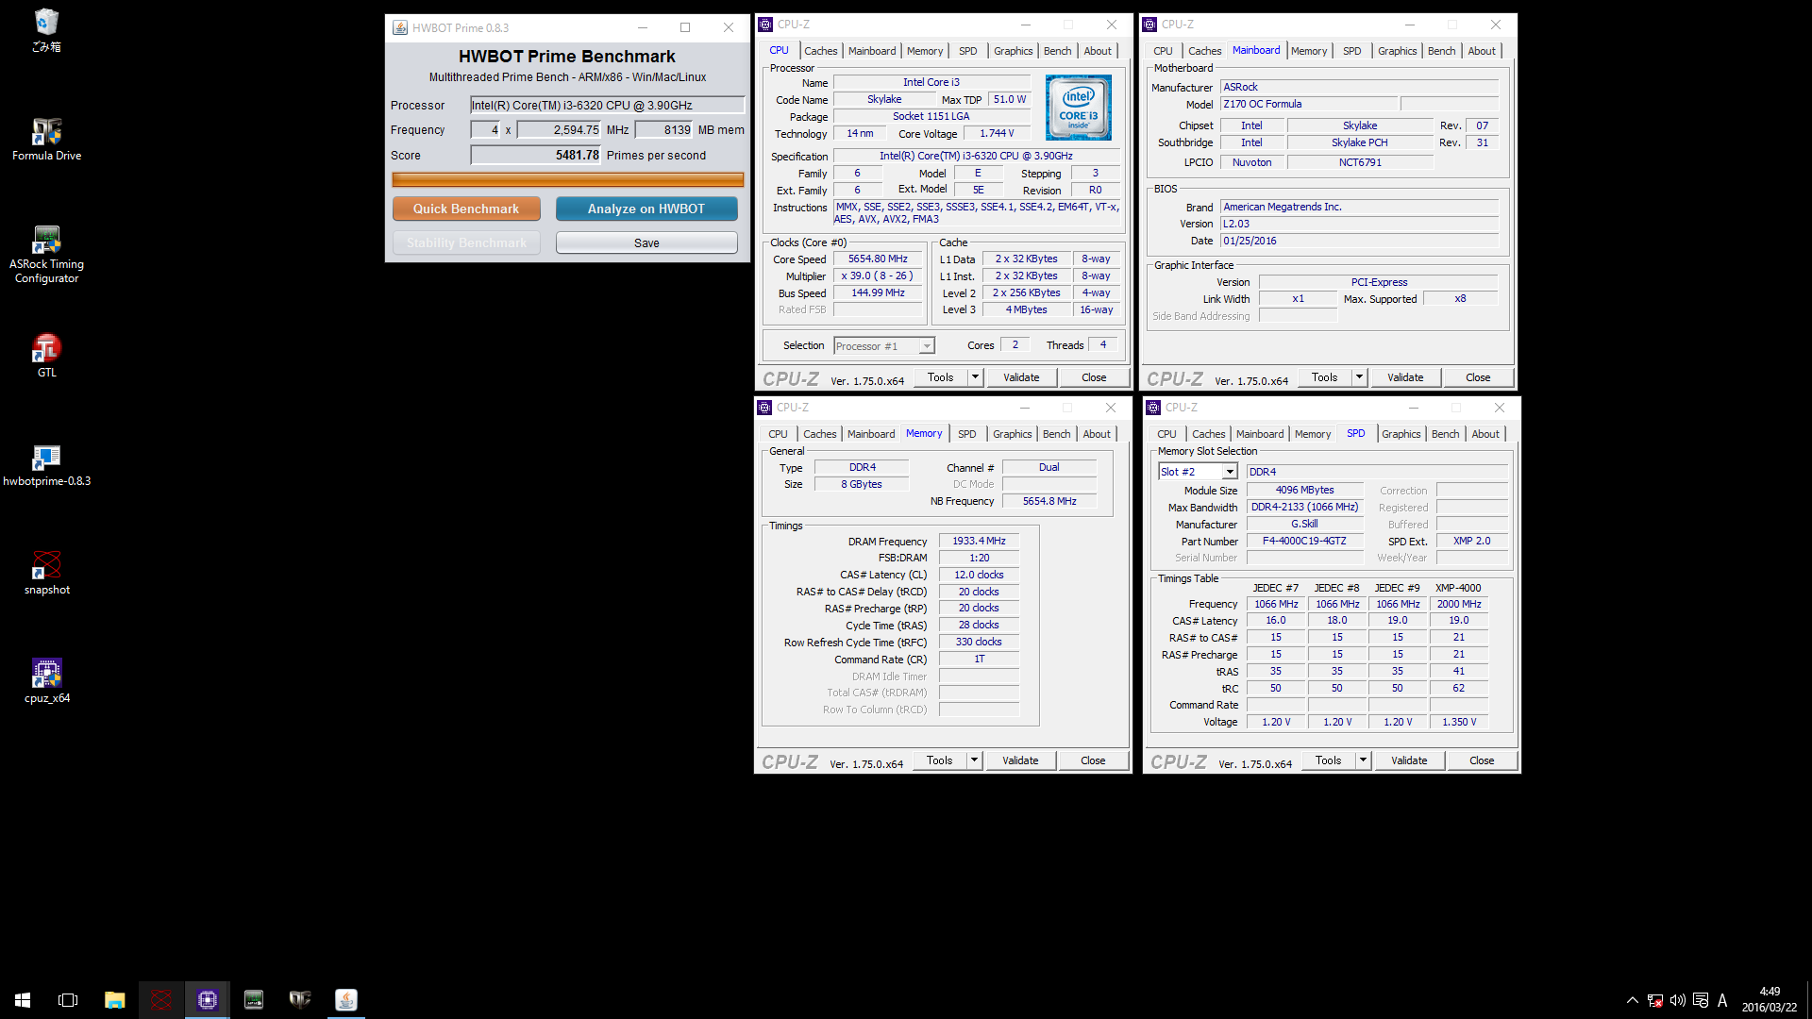Click Close button in Memory window
Screen dimensions: 1812x1019
pyautogui.click(x=1093, y=760)
